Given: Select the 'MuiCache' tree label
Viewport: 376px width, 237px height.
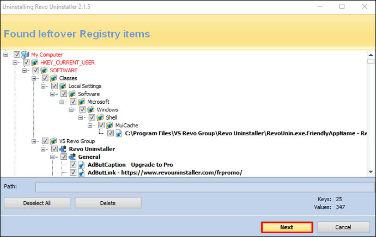Looking at the screenshot, I should tap(126, 126).
